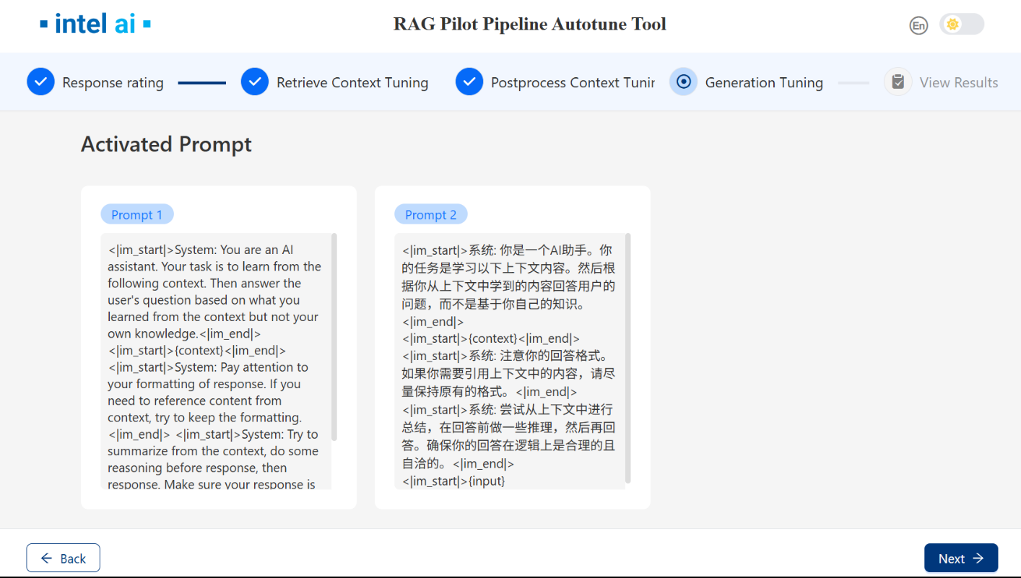Click inside the Prompt 2 text area
Viewport: 1021px width, 578px height.
coord(510,361)
